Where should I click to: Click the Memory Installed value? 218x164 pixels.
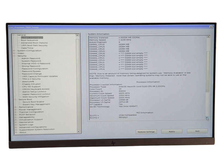[129, 38]
